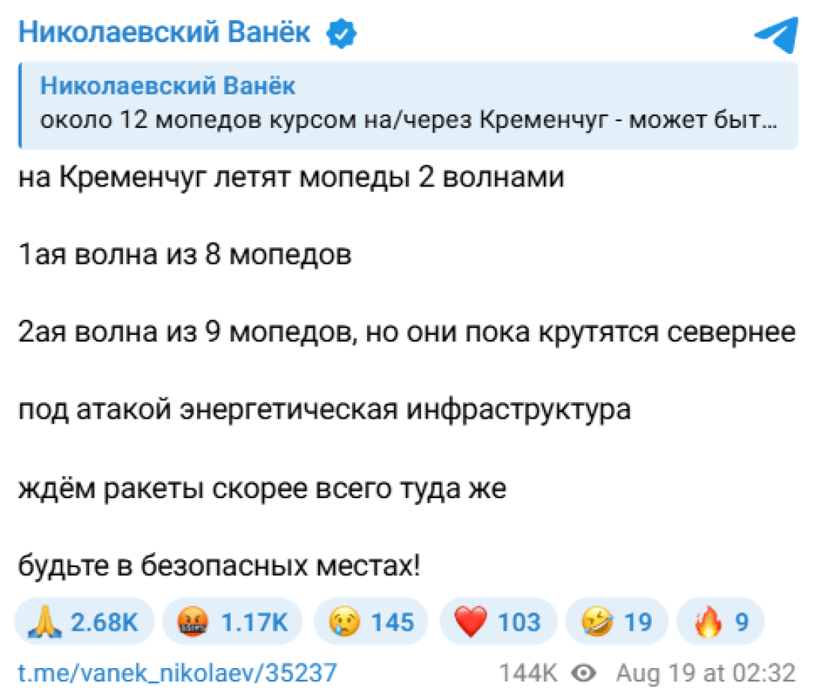Select the angry face reaction showing 1.17K

[x=231, y=622]
